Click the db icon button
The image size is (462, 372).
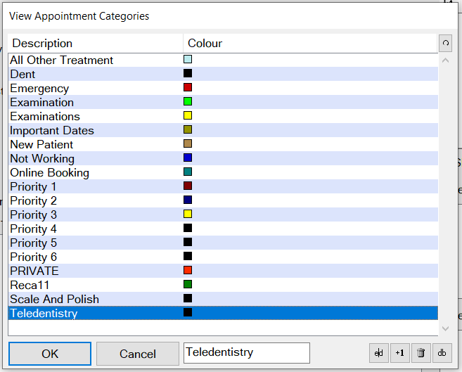[x=442, y=353]
